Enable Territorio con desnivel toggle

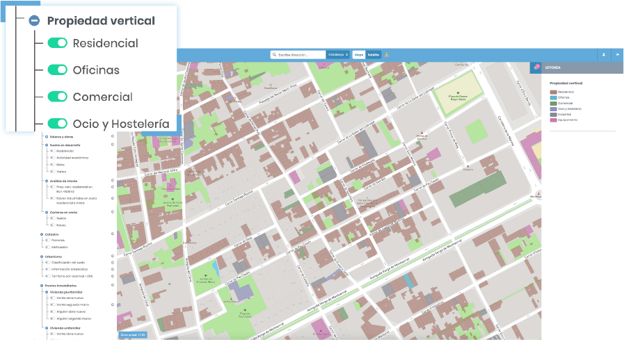click(48, 276)
